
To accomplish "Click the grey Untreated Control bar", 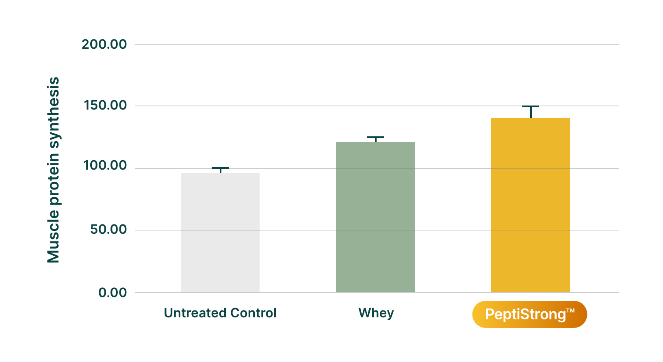I will pyautogui.click(x=220, y=233).
